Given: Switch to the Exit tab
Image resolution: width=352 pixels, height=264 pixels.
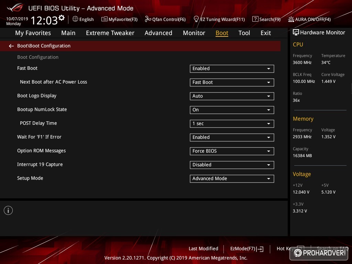Looking at the screenshot, I should pos(266,33).
